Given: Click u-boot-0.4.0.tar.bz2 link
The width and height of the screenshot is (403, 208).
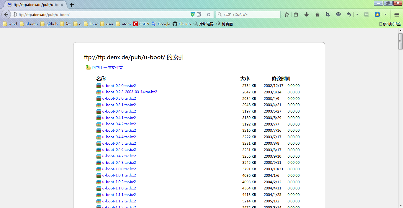Looking at the screenshot, I should pos(119,111).
